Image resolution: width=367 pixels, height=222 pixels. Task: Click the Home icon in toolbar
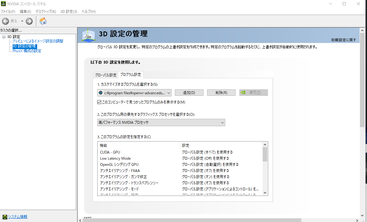(x=43, y=21)
